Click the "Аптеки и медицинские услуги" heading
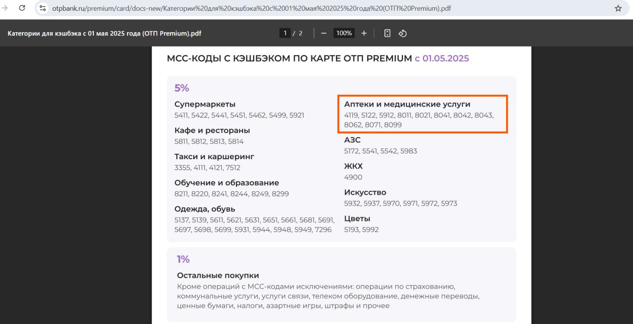The width and height of the screenshot is (633, 324). (x=407, y=104)
